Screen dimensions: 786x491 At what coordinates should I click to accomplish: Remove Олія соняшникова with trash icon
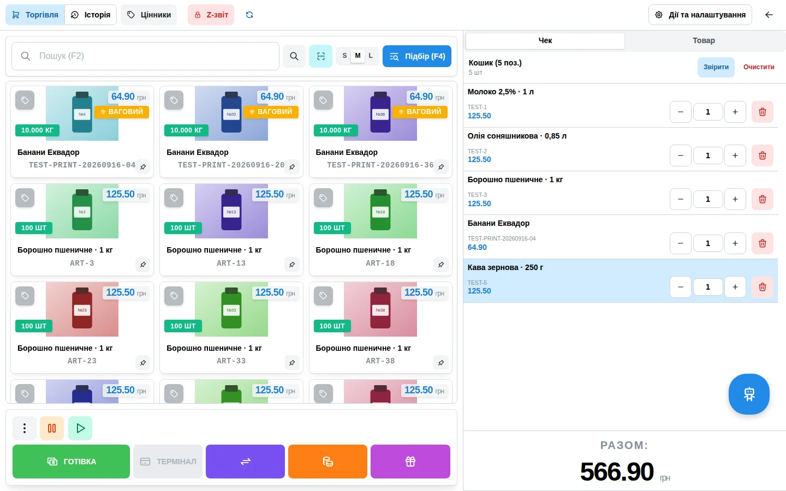tap(763, 155)
